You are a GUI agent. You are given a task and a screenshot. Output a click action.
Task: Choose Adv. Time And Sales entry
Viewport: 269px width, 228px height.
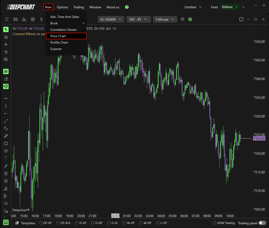(66, 17)
